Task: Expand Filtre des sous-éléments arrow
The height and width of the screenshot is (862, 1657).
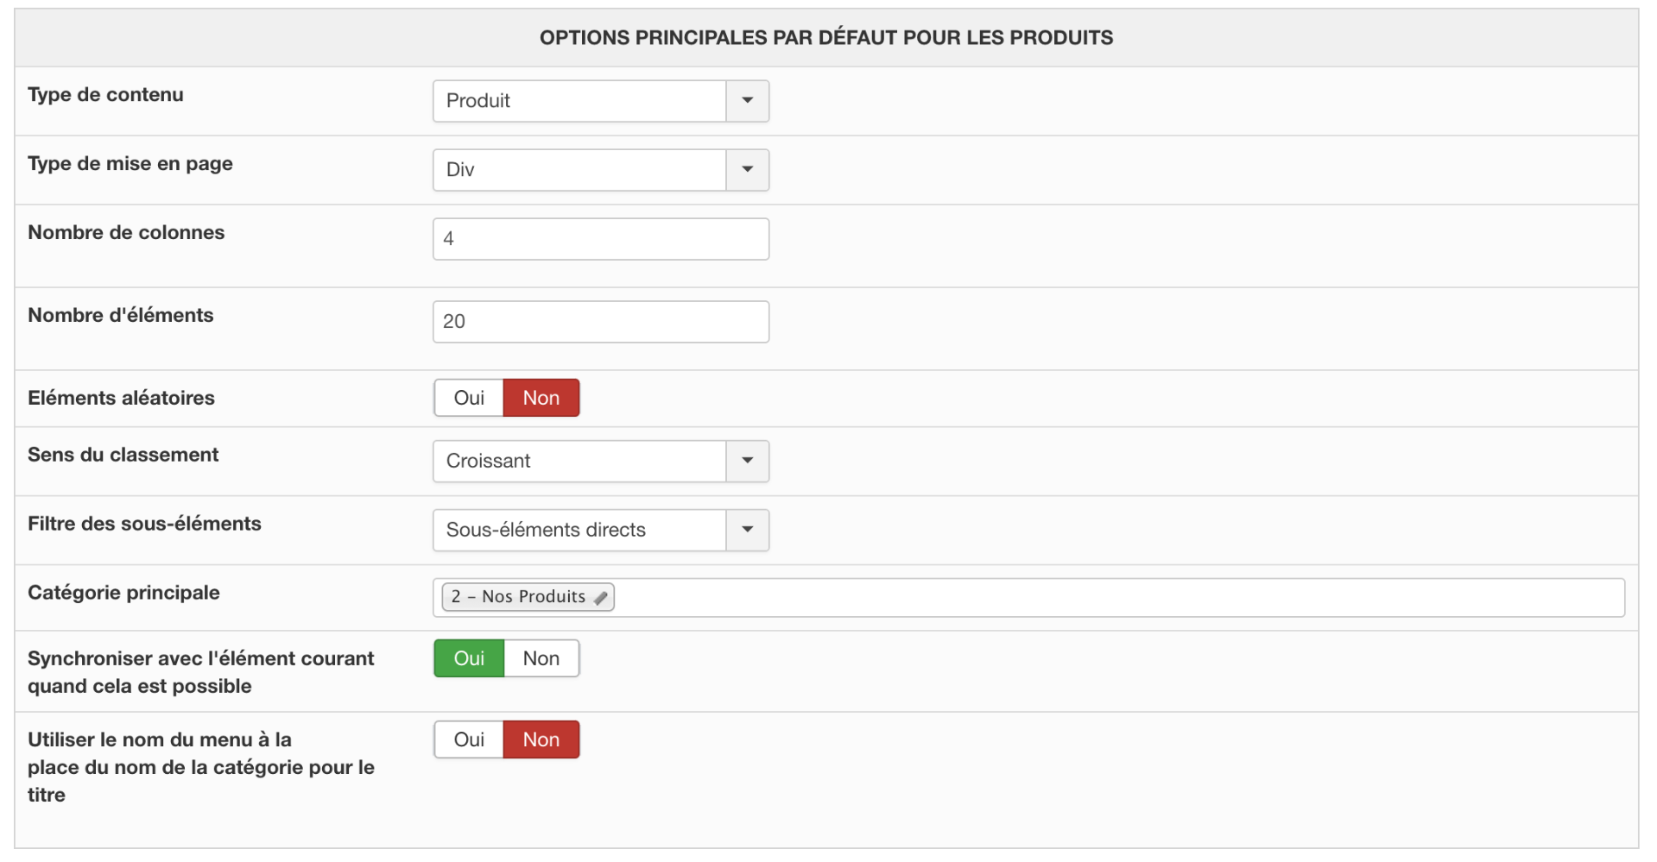Action: [747, 530]
